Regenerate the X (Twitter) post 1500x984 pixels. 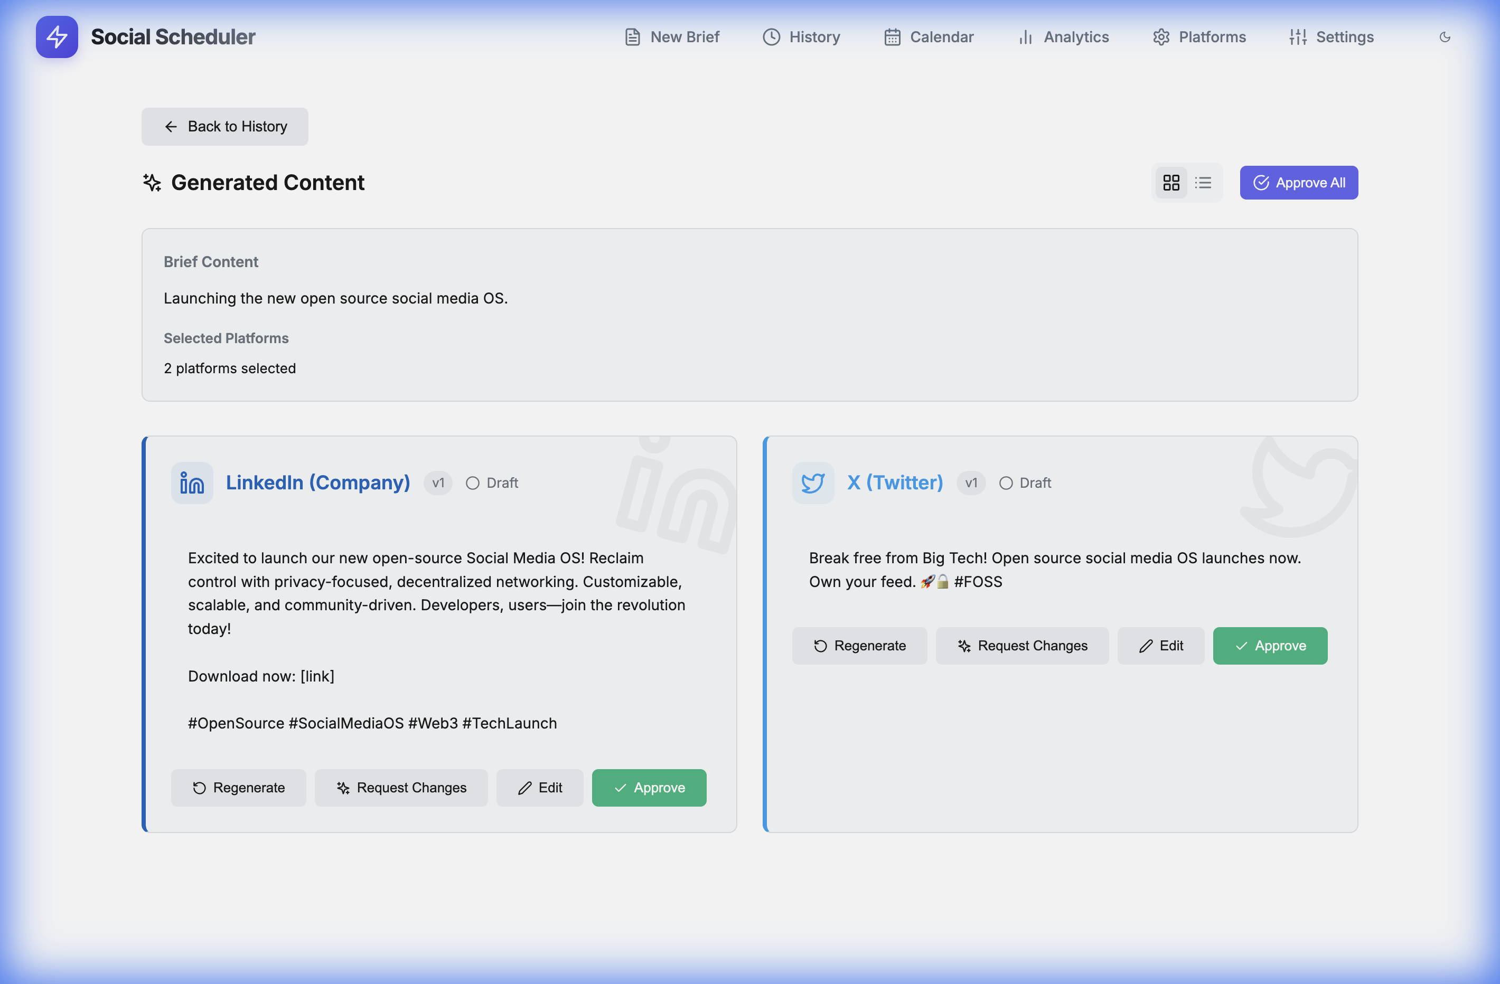coord(860,645)
